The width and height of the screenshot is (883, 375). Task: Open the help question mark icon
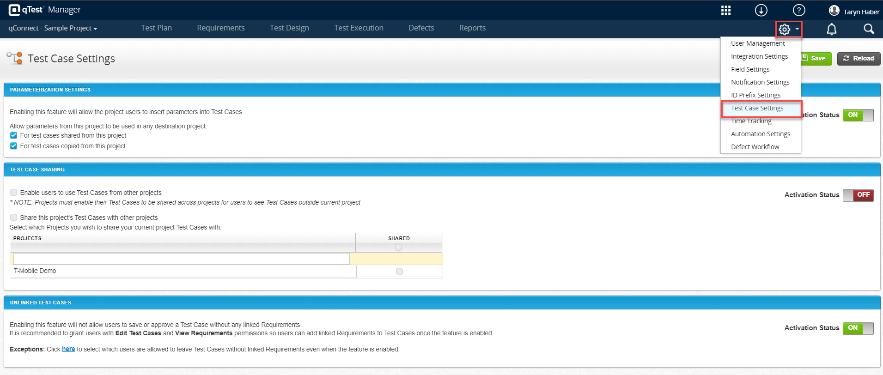pos(799,10)
